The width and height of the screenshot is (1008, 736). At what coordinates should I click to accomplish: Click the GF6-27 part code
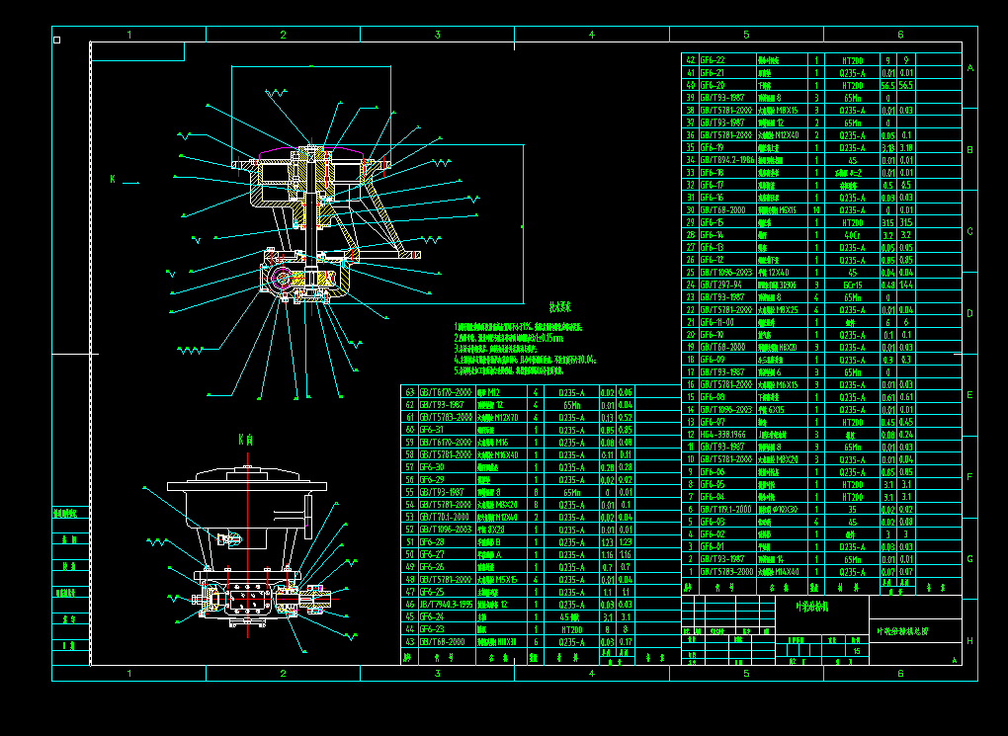point(431,554)
